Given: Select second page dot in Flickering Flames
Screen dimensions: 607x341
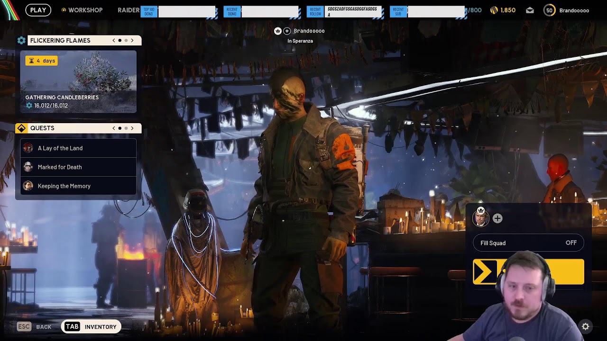Looking at the screenshot, I should pyautogui.click(x=126, y=41).
